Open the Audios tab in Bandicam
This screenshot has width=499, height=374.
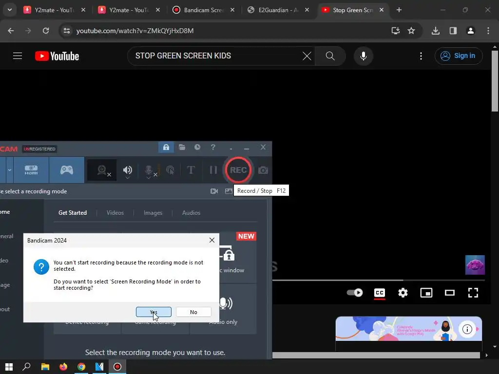tap(191, 213)
